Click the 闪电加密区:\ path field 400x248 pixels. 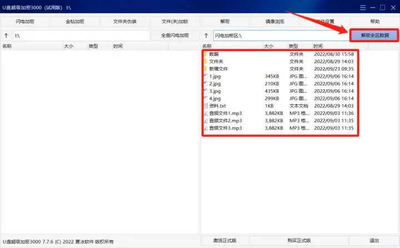pos(281,36)
